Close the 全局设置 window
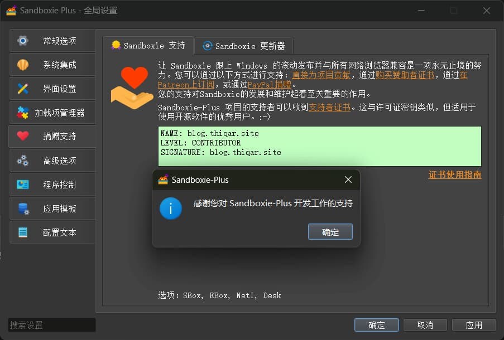This screenshot has width=504, height=340. click(x=486, y=11)
